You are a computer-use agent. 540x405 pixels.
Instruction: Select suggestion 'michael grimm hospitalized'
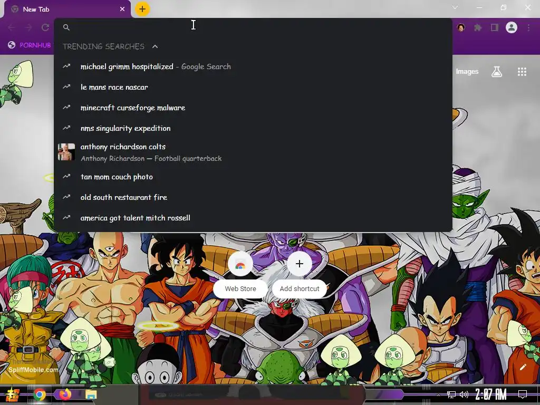[253, 66]
